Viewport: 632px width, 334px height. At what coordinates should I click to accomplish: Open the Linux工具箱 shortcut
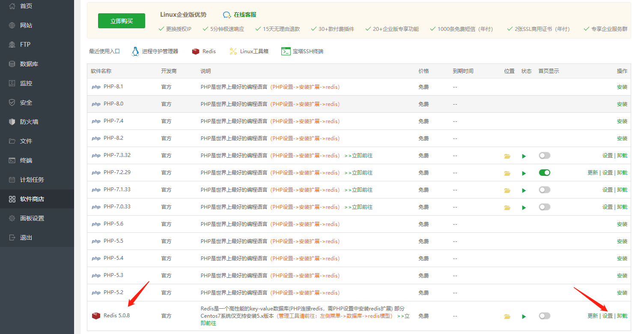(249, 51)
